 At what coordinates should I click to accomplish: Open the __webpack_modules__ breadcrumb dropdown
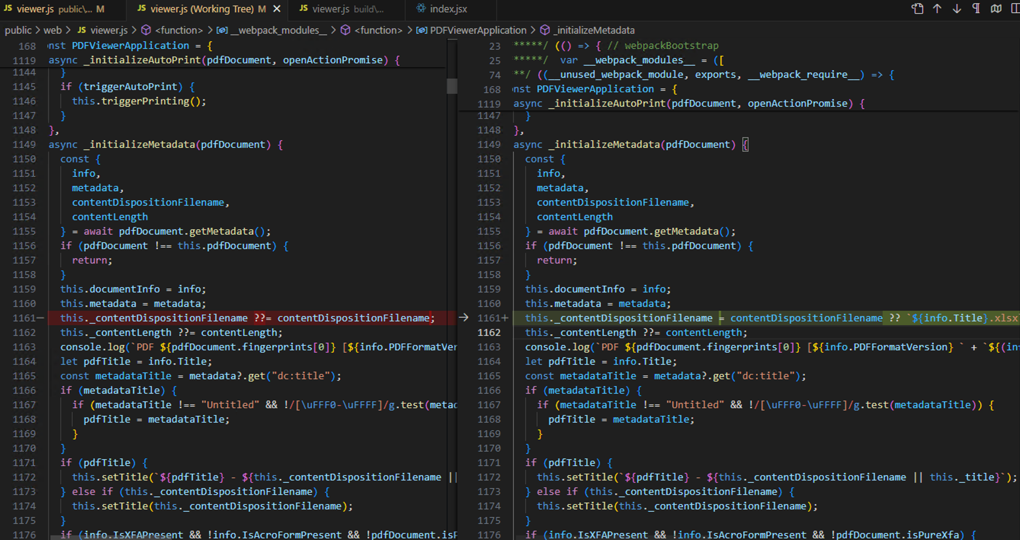click(x=278, y=30)
